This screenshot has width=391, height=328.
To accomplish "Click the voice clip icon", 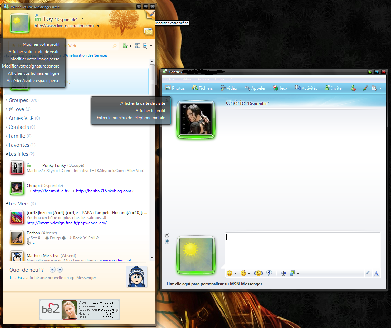I will click(269, 273).
